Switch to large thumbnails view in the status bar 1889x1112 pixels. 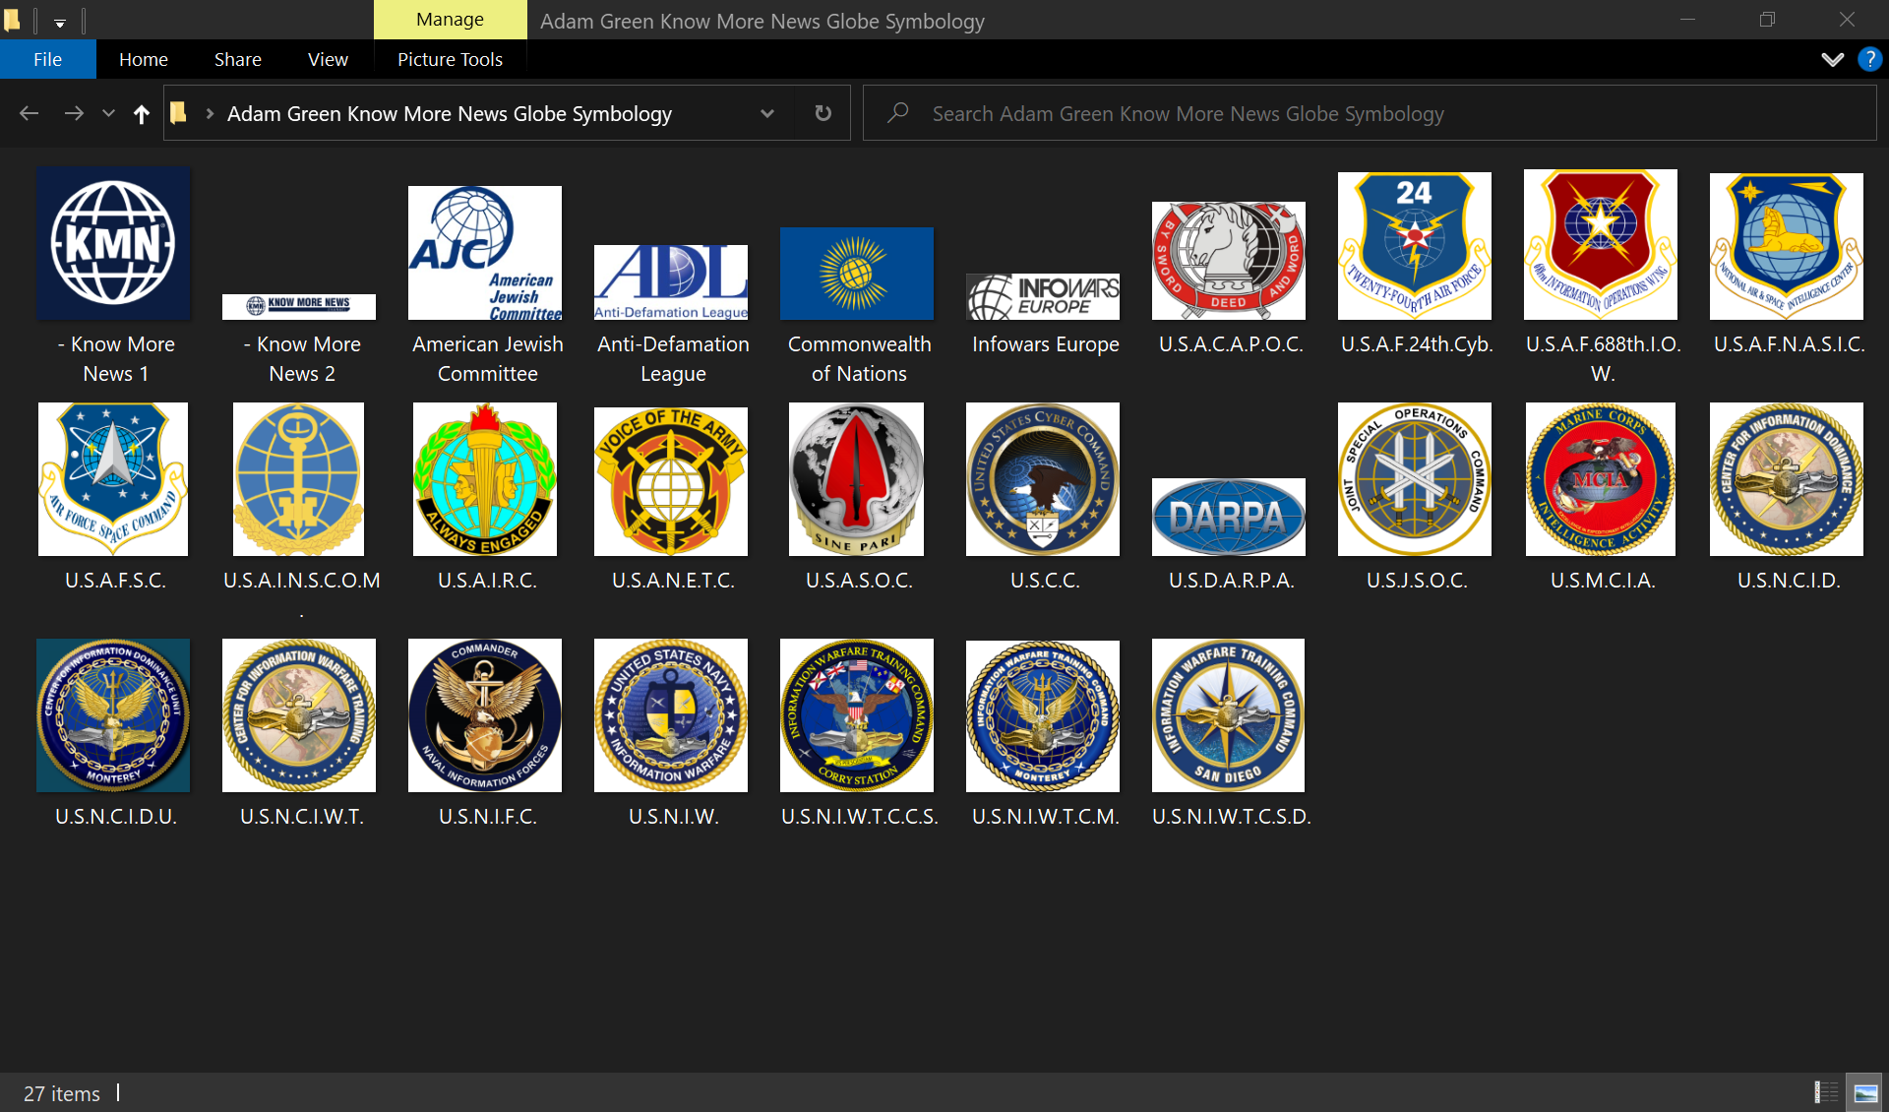coord(1864,1092)
